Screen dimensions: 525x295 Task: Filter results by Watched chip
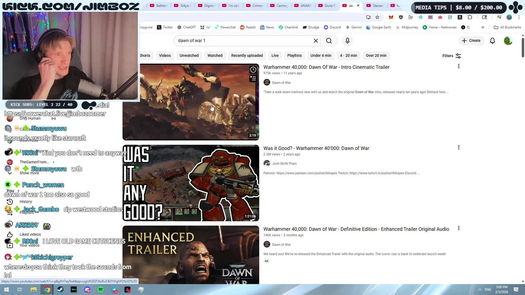click(215, 55)
